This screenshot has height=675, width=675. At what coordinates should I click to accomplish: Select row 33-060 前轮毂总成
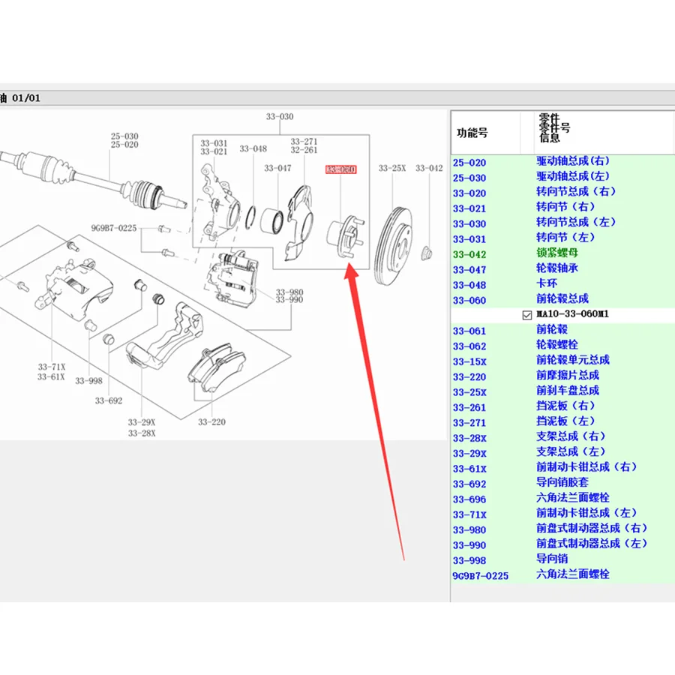562,299
